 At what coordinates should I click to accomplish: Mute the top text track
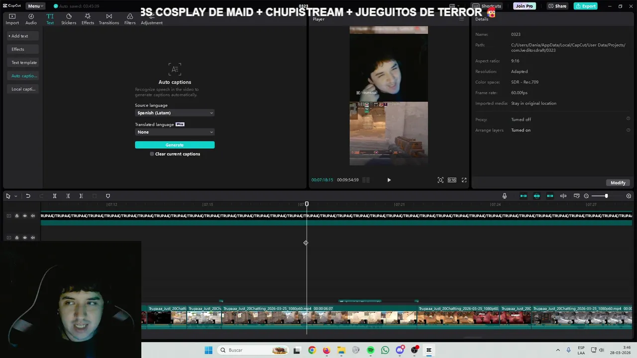33,216
